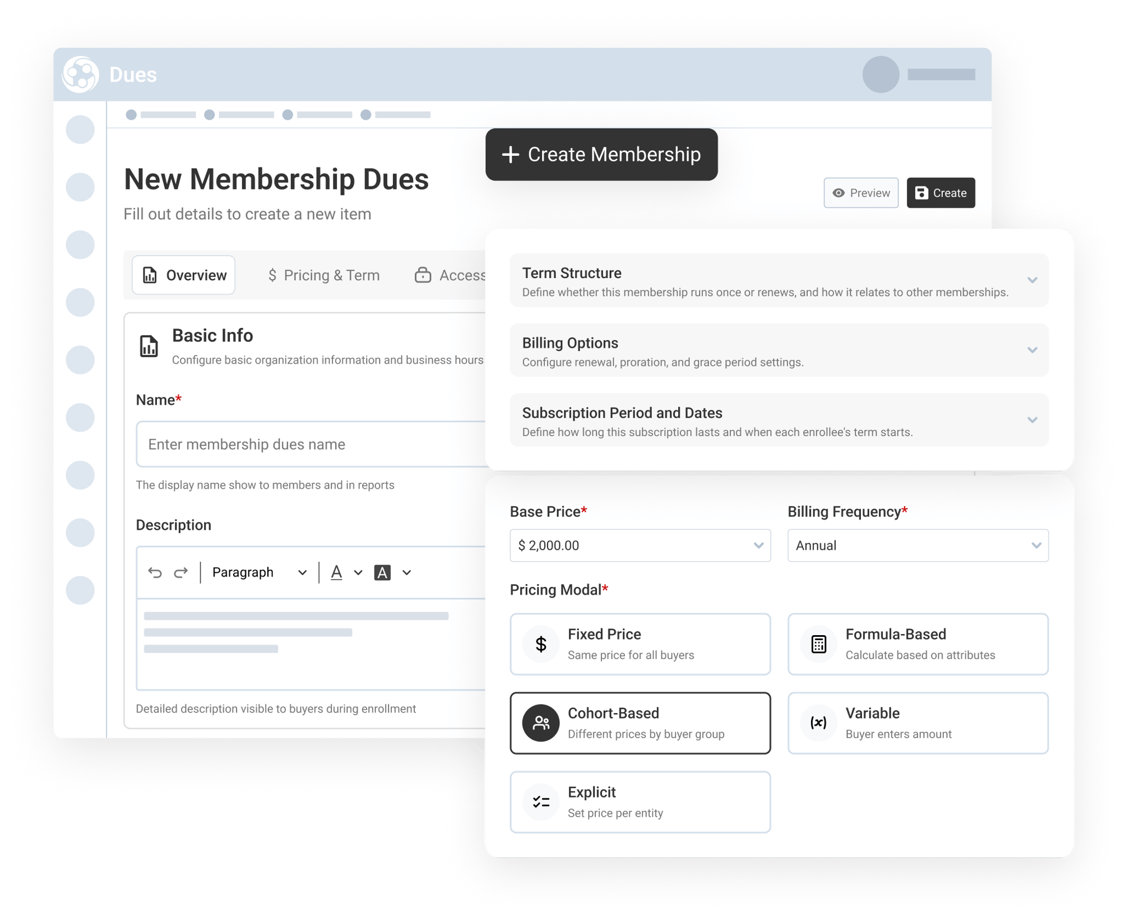
Task: Click the underlined A text color icon
Action: coord(336,572)
